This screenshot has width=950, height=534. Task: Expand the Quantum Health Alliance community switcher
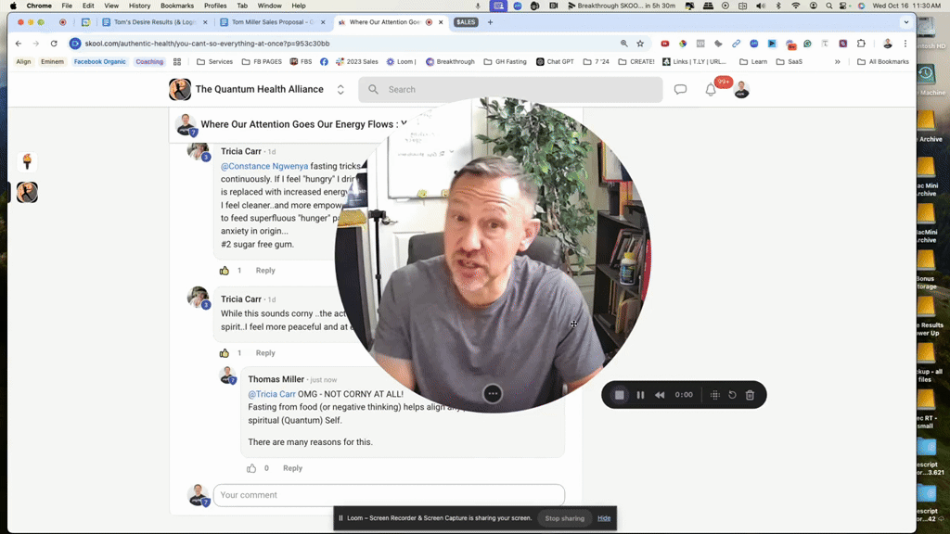click(x=340, y=90)
